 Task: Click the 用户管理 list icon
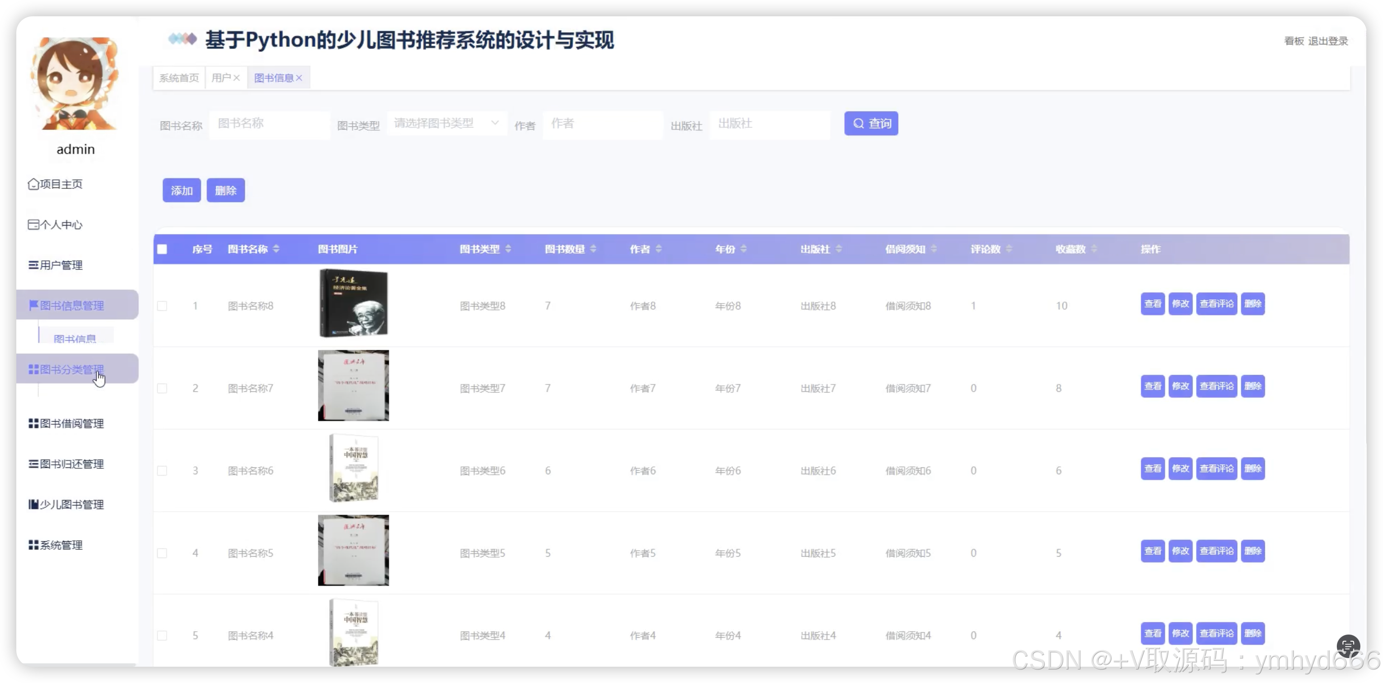[34, 265]
